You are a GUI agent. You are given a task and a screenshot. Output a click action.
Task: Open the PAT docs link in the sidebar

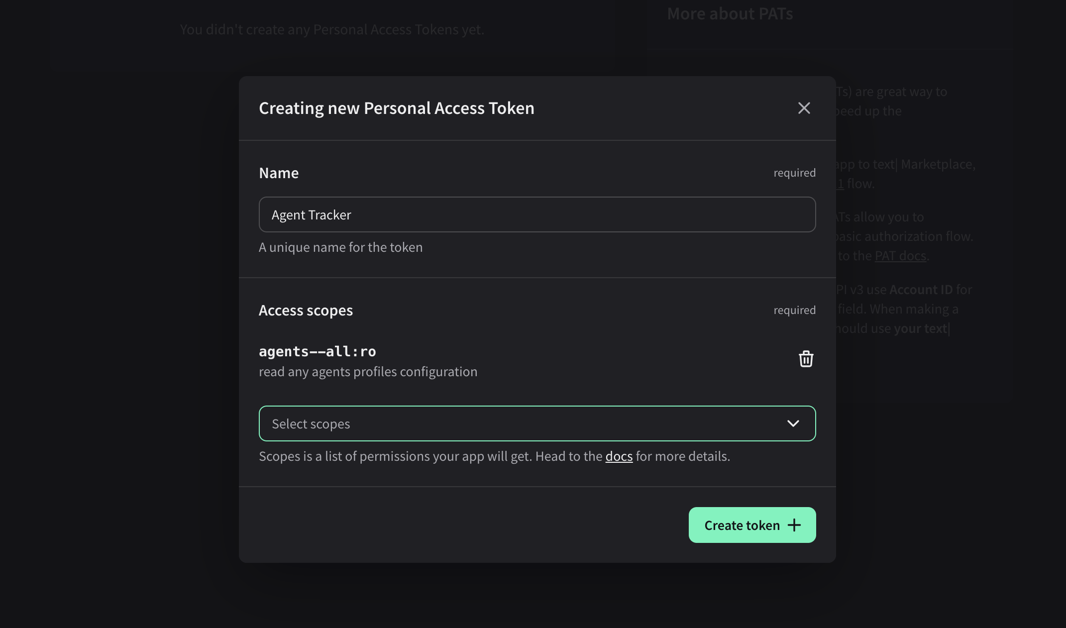[x=901, y=256]
